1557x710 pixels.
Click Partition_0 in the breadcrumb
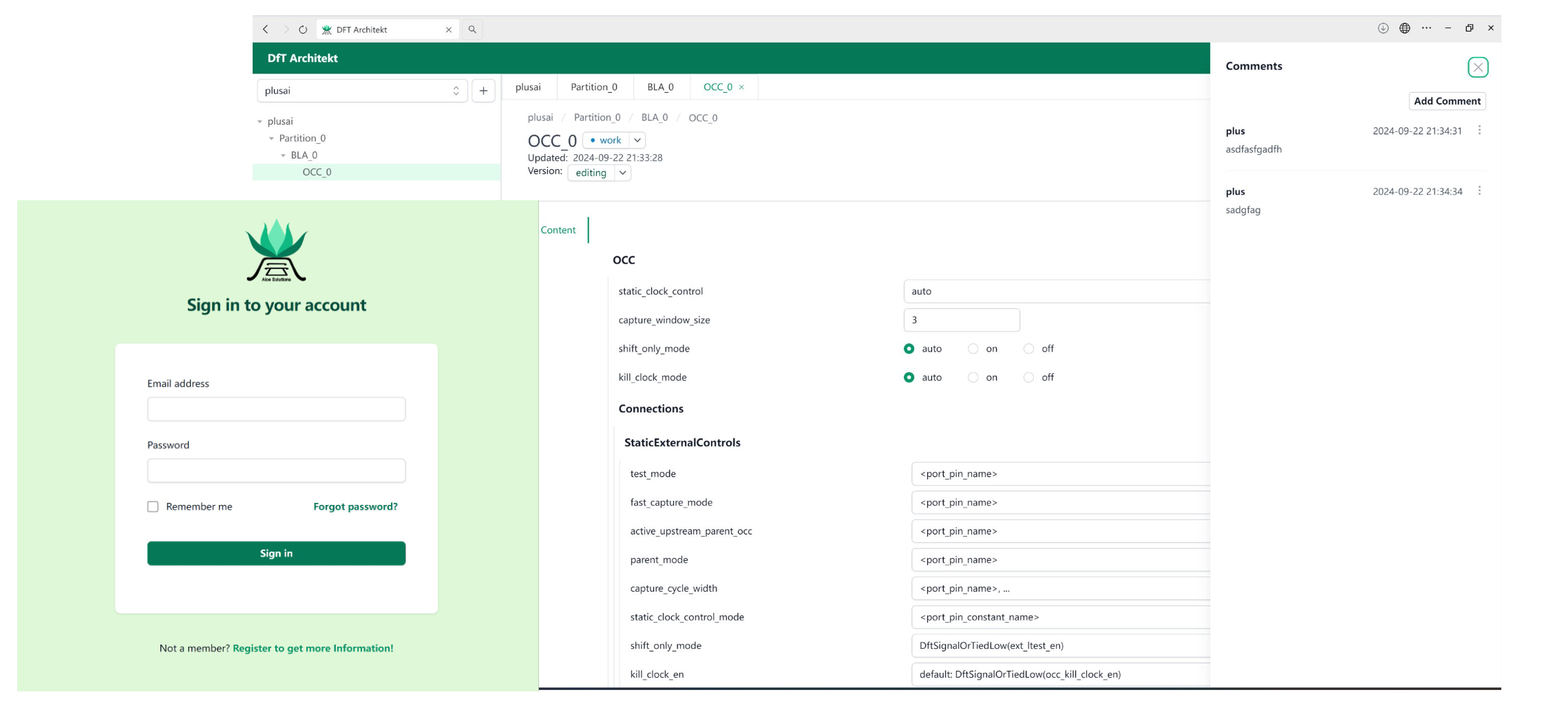(x=597, y=118)
